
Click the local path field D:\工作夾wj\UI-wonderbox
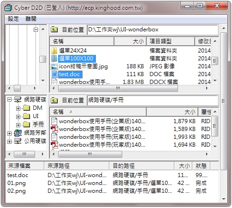[x=152, y=30]
